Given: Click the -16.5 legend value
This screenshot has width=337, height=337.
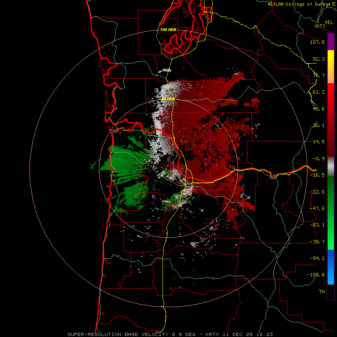Looking at the screenshot, I should 317,175.
